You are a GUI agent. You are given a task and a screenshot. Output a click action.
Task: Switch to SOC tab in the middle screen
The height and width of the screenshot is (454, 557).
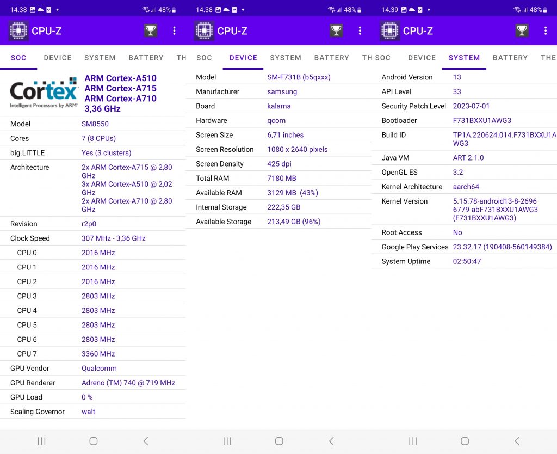(x=204, y=58)
